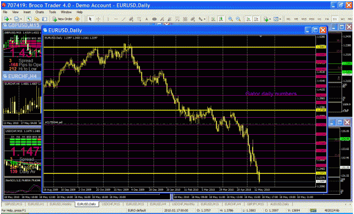Screen dimensions: 354x214
Task: Switch to the USDCHF,Monthly chart tab
Action: 184,204
